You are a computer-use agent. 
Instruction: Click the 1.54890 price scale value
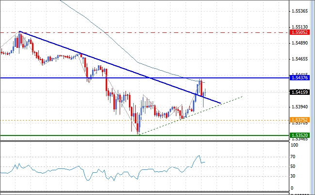coord(299,43)
